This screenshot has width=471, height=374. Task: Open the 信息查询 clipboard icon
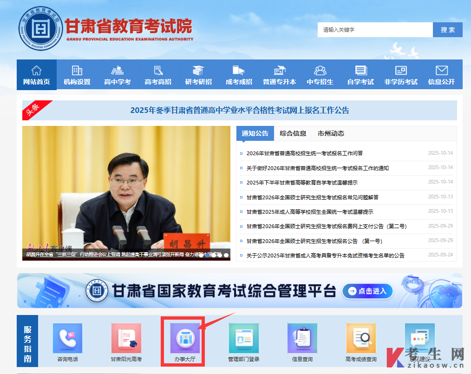tap(302, 339)
